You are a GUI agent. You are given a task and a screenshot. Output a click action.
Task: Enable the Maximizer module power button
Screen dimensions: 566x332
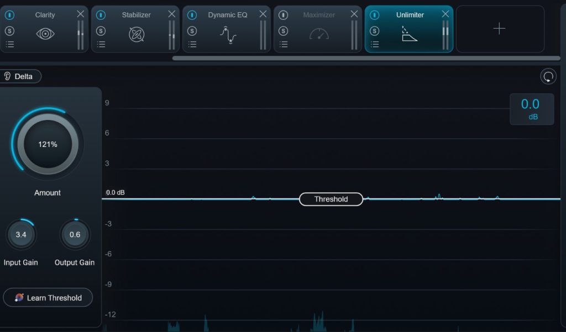(x=284, y=15)
